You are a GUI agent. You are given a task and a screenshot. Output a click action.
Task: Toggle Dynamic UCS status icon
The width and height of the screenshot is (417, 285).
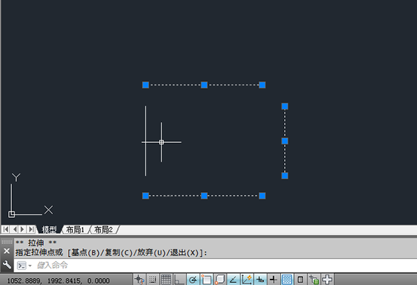(x=247, y=279)
